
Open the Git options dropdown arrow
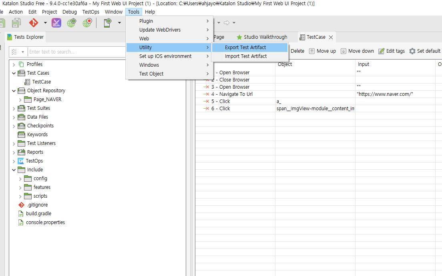[x=45, y=22]
